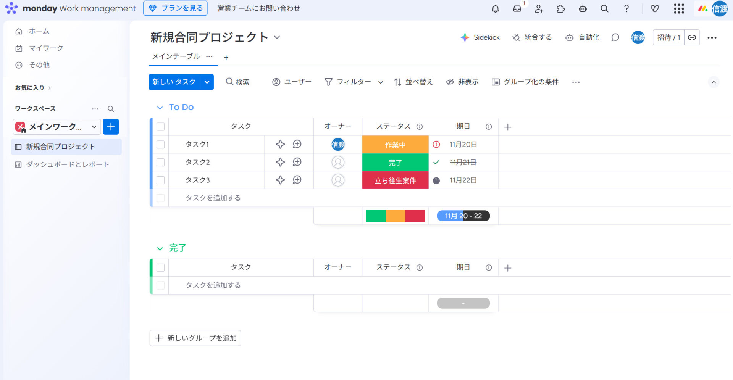Open the 新規合同プロジェクト board title menu
Screen dimensions: 733x380
pos(277,37)
